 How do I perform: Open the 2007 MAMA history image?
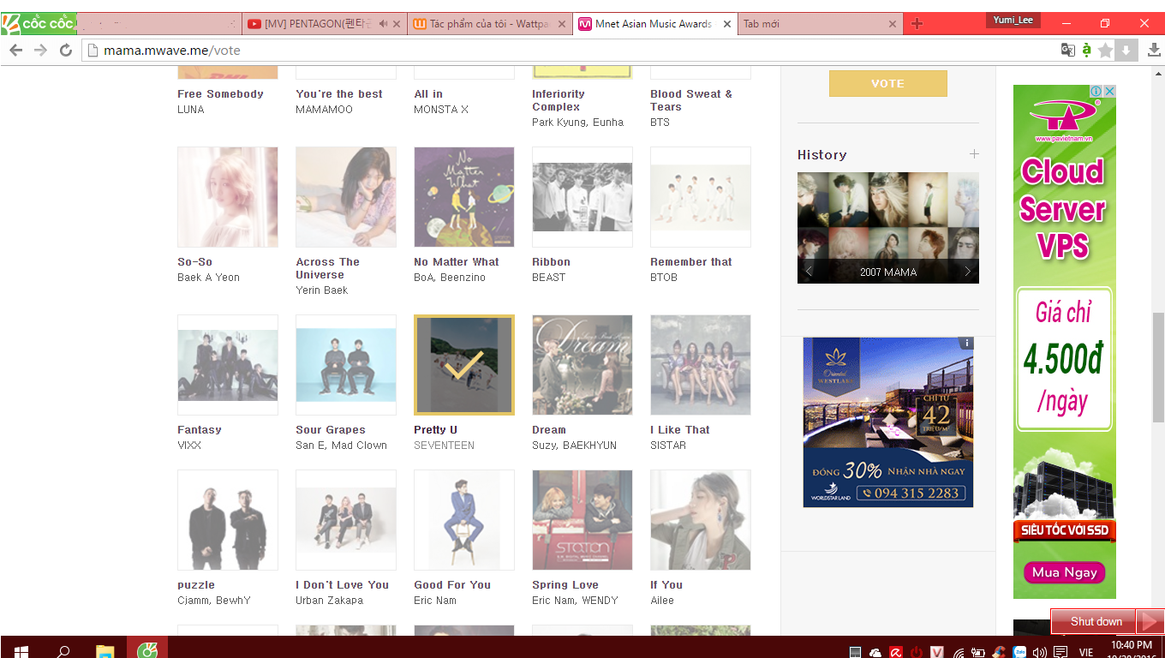point(888,228)
